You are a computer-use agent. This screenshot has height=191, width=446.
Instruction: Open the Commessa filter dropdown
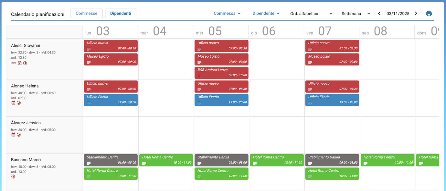click(227, 14)
